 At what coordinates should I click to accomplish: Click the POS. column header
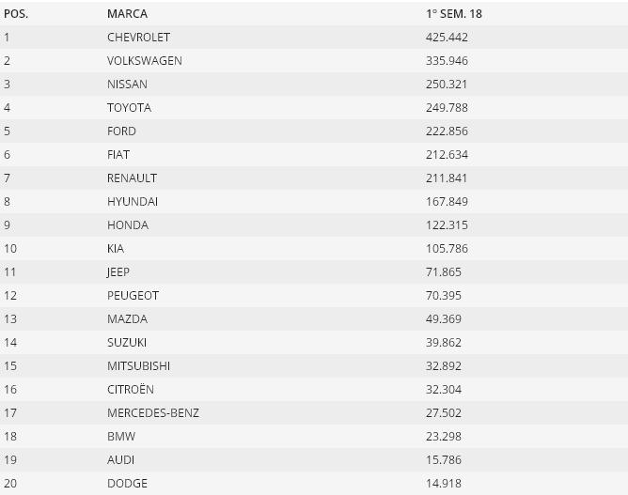pos(16,14)
